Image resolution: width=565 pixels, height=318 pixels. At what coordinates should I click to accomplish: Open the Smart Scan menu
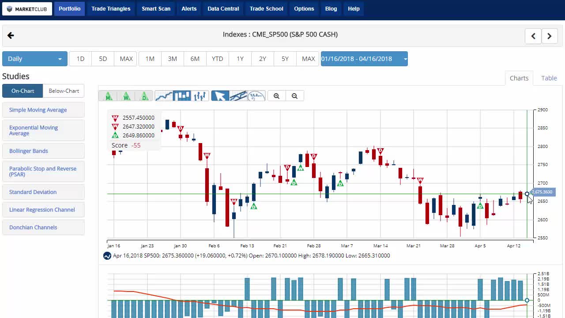(156, 9)
